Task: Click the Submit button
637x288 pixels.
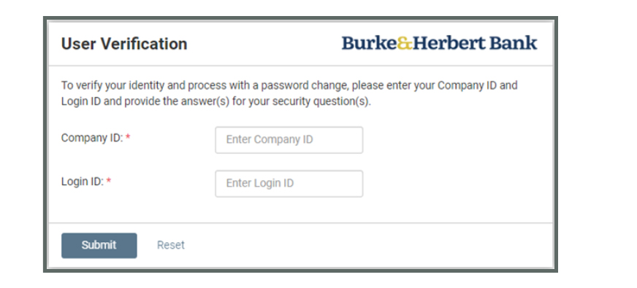Action: pyautogui.click(x=99, y=246)
